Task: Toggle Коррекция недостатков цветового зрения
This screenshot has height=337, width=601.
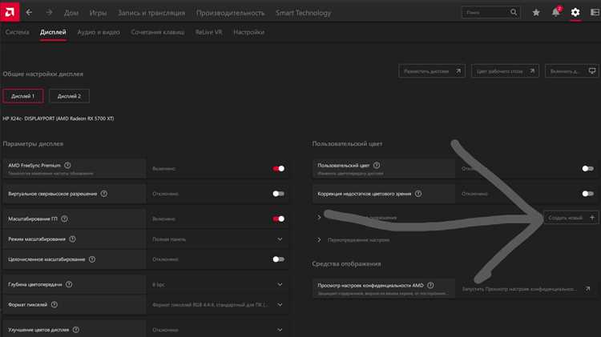Action: pyautogui.click(x=587, y=194)
